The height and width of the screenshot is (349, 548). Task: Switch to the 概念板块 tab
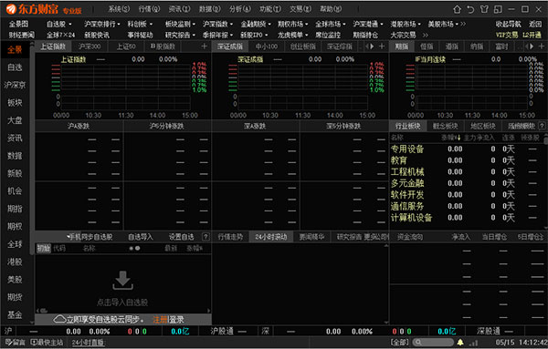(x=445, y=126)
